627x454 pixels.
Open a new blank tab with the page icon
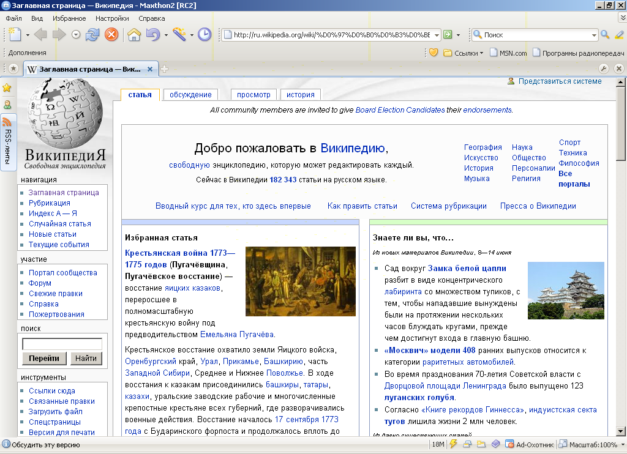click(x=15, y=34)
